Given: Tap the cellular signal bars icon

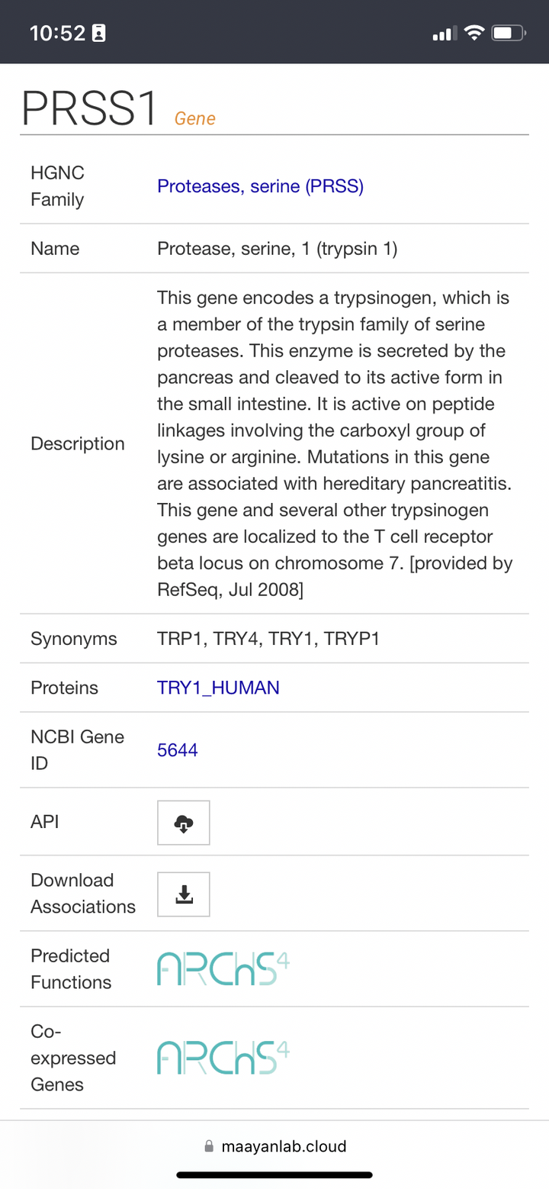Looking at the screenshot, I should tap(444, 33).
